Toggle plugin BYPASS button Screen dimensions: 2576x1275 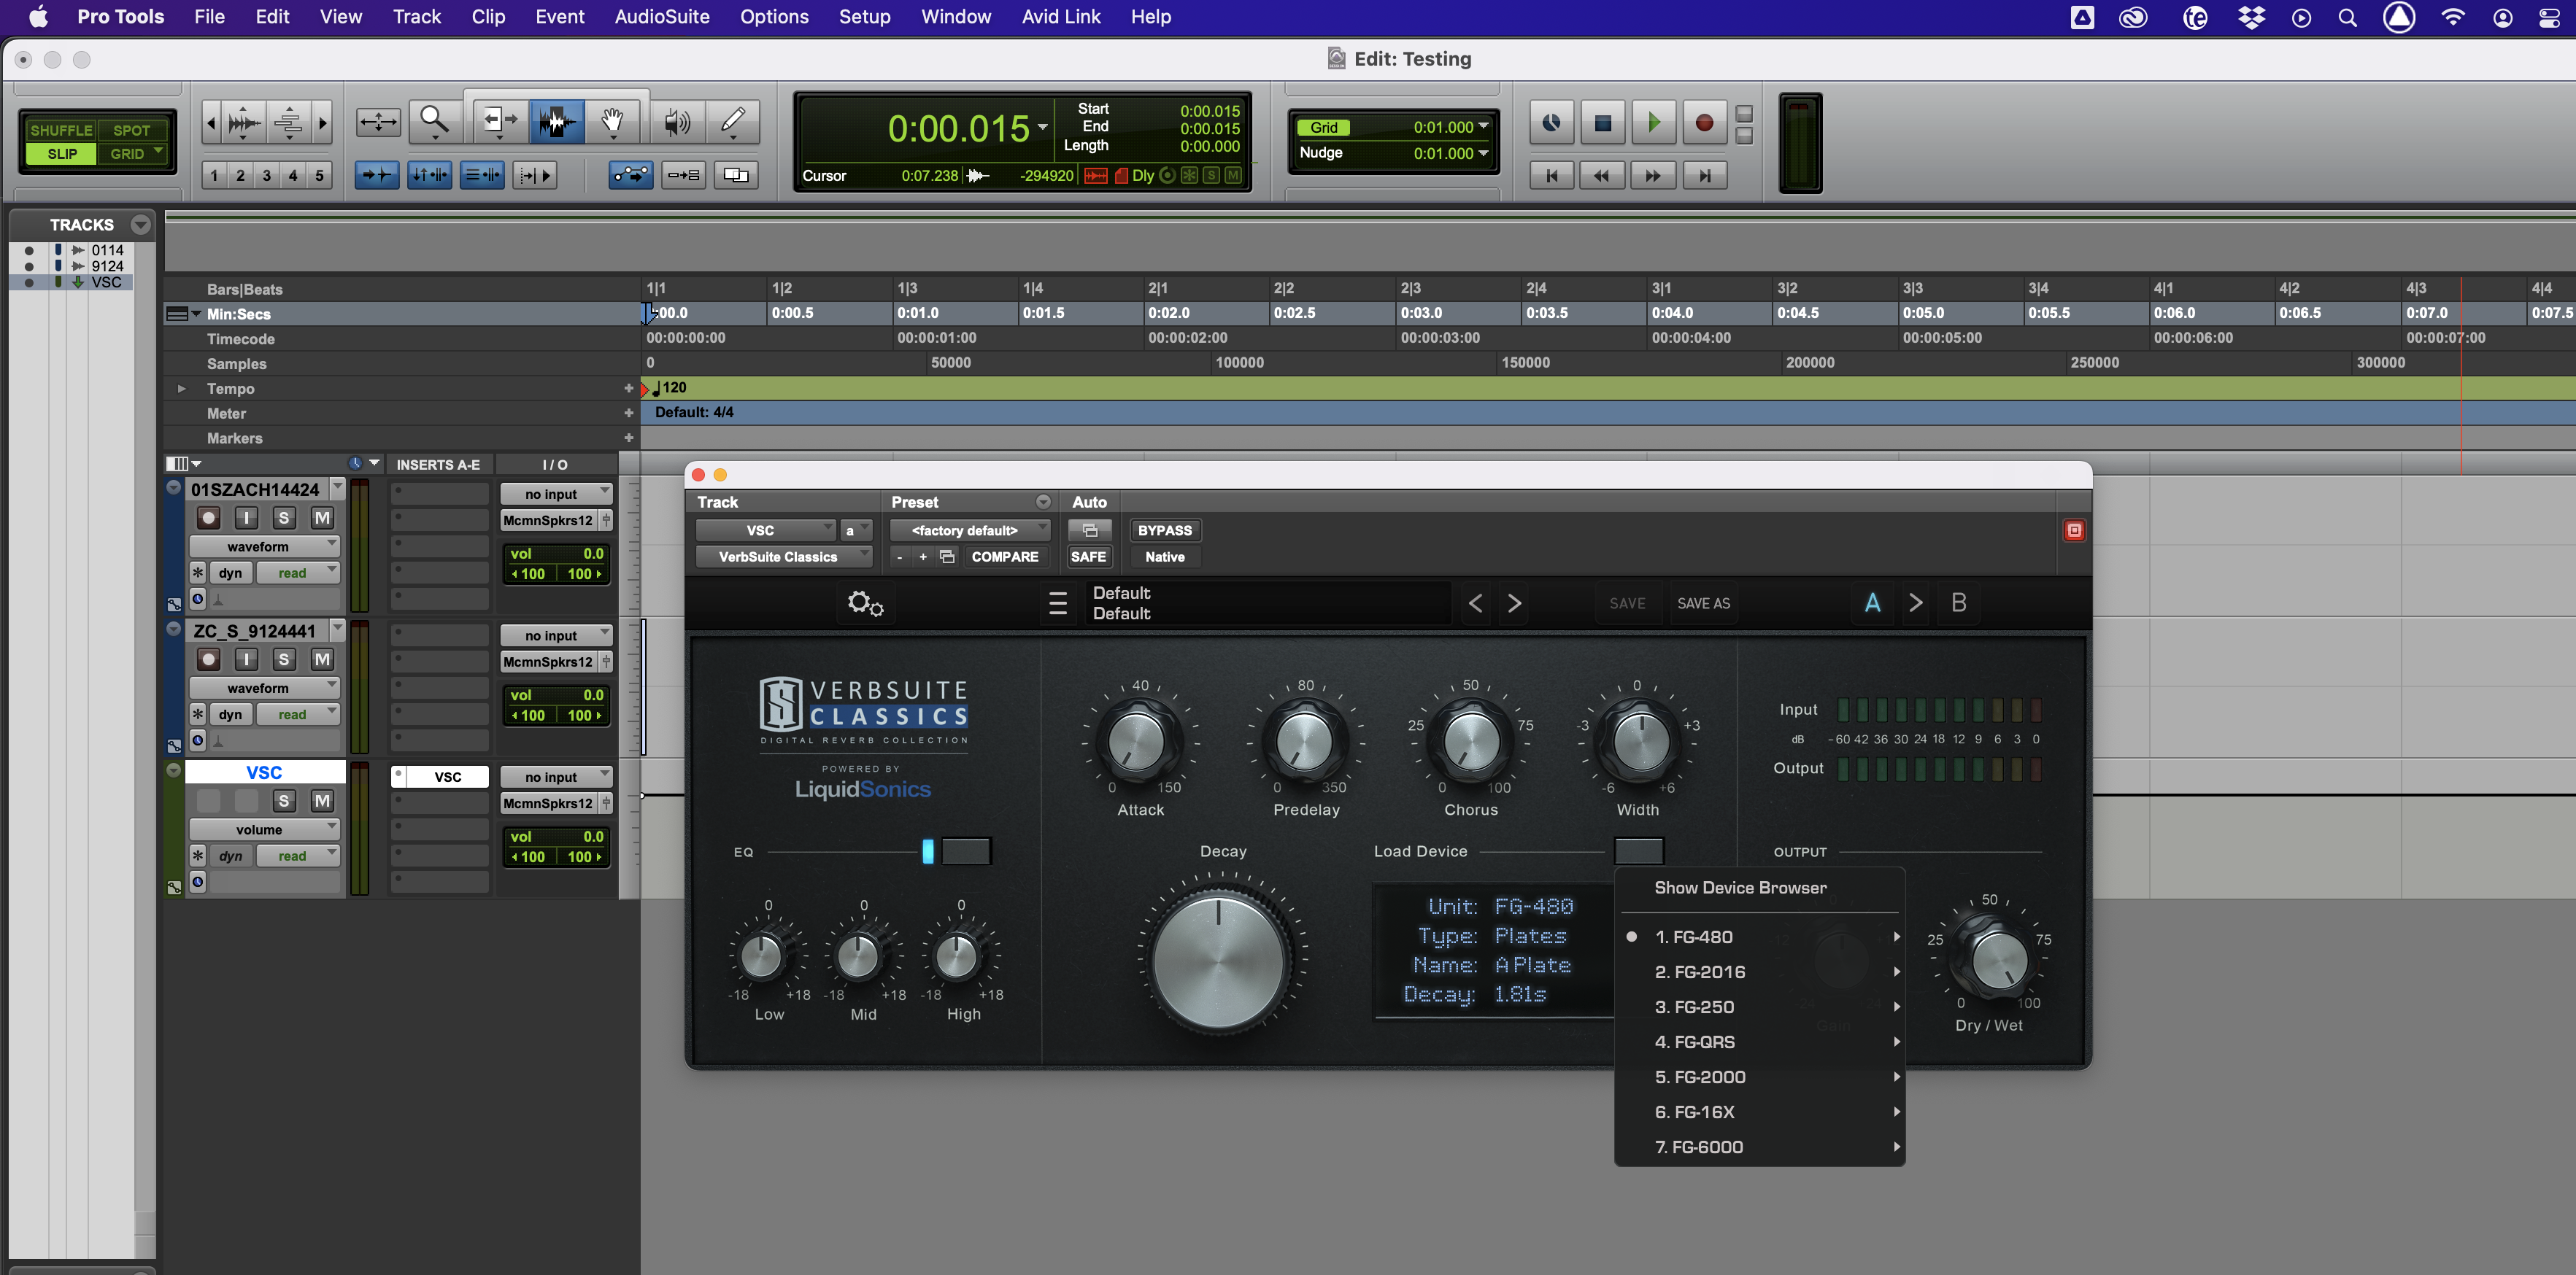pos(1164,530)
